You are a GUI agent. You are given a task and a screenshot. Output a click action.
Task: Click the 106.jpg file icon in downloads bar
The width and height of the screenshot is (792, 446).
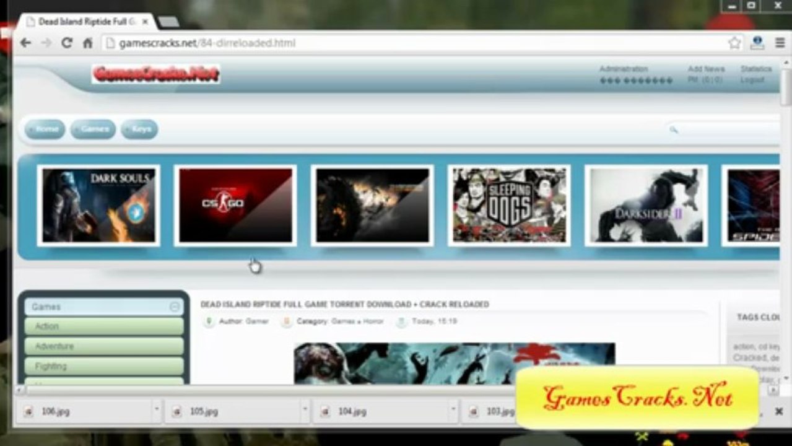point(28,411)
